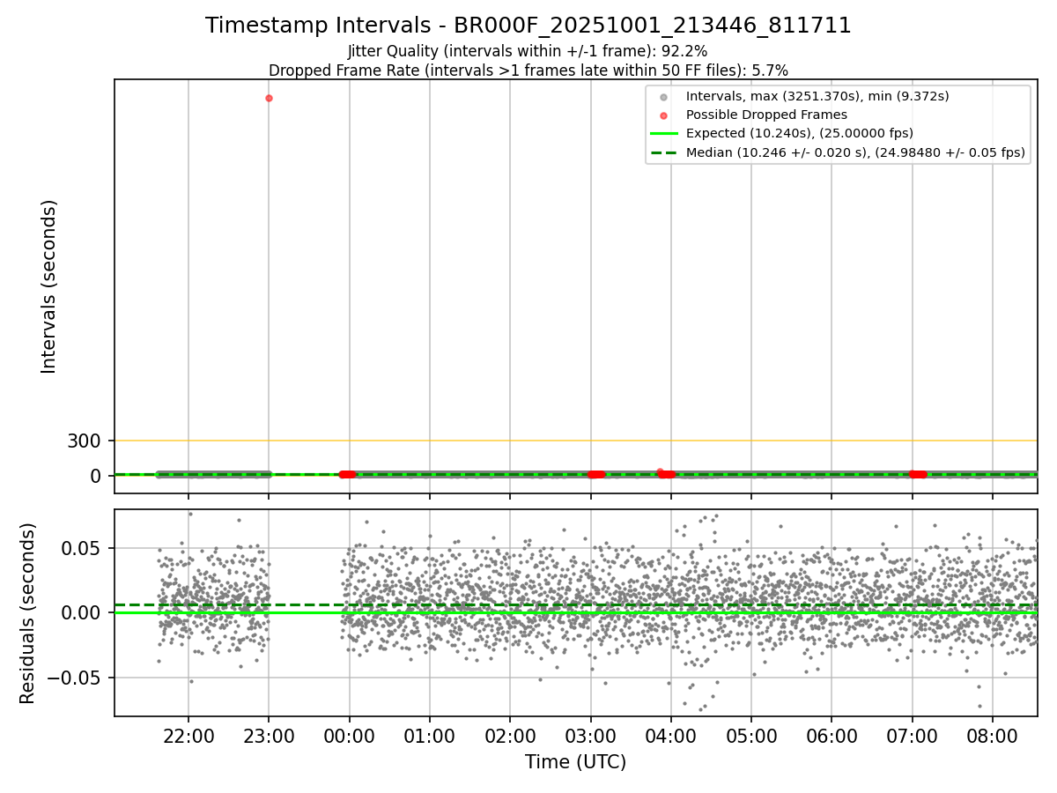Click the gray dot marker in legend
1057x793 pixels.
pos(663,97)
